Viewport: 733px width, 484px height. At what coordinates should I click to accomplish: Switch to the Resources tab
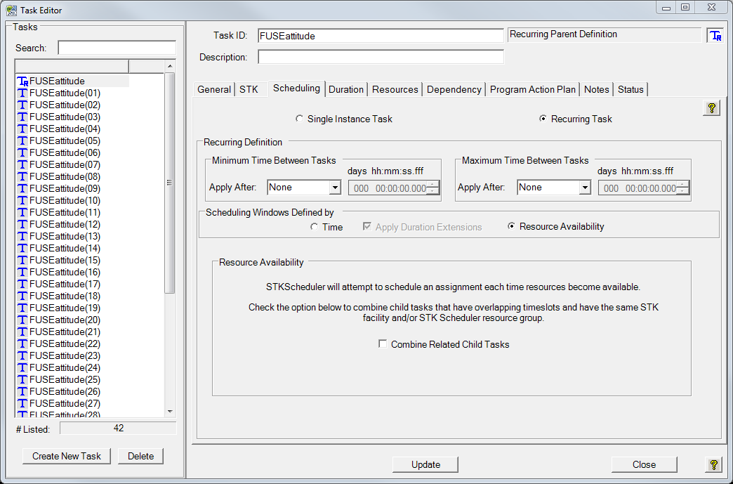click(x=395, y=89)
